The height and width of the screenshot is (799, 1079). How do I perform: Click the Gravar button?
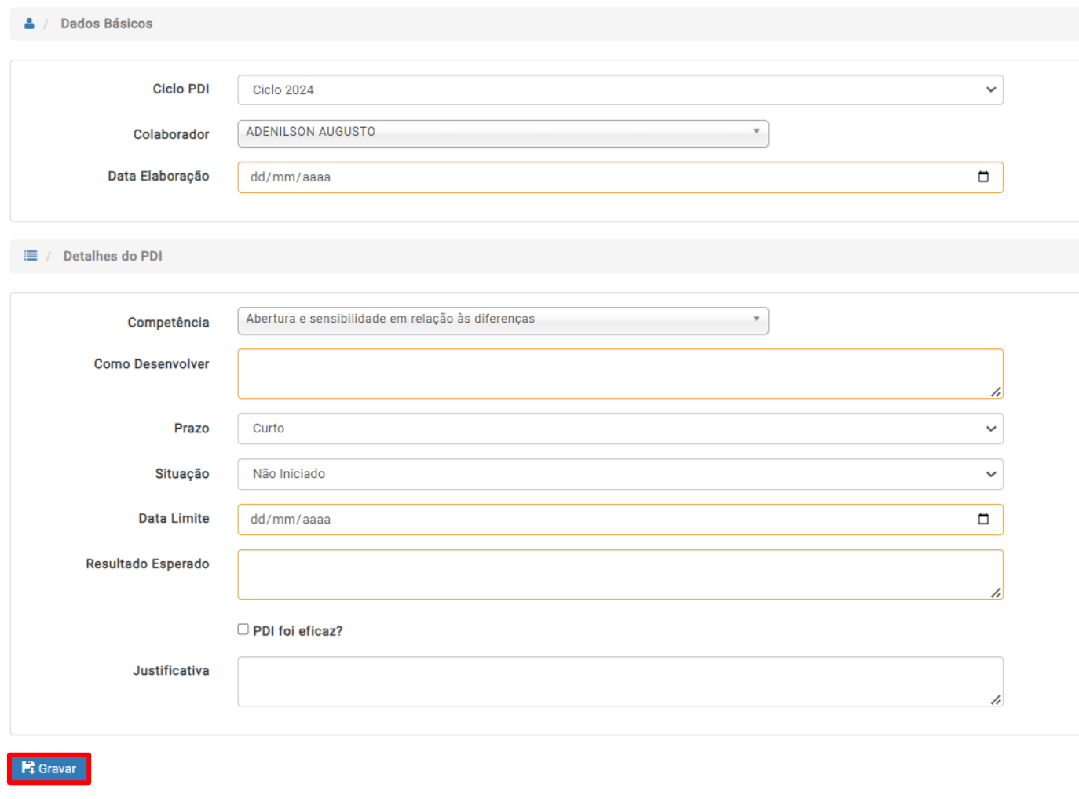49,768
